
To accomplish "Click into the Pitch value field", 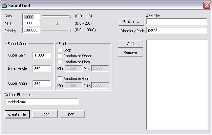I will pos(31,23).
